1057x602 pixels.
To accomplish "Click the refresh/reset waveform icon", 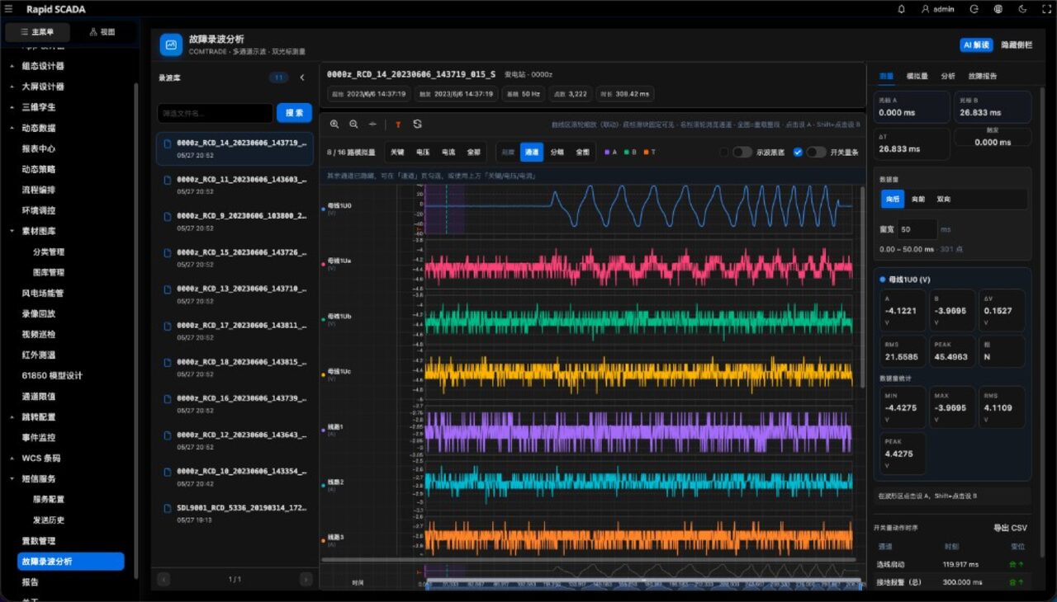I will (x=417, y=124).
